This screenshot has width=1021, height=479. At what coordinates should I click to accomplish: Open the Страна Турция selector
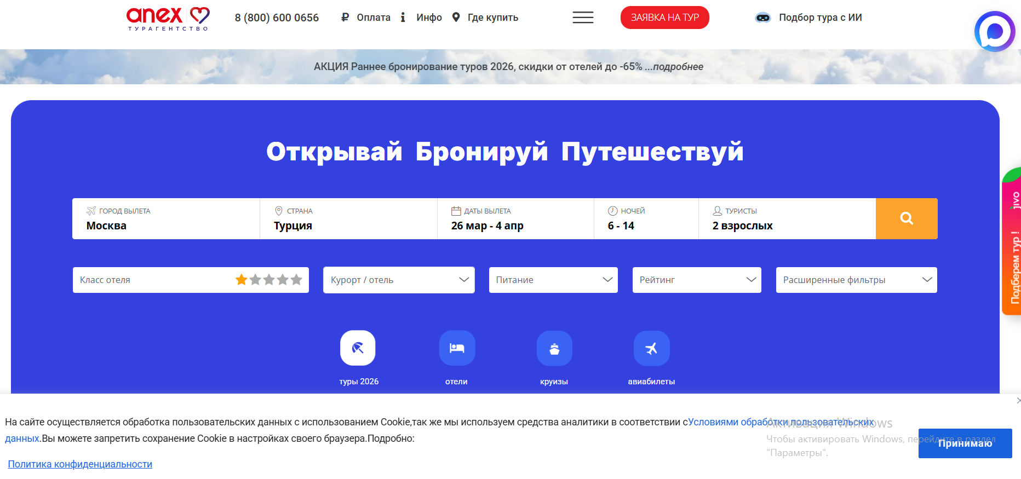(x=348, y=218)
